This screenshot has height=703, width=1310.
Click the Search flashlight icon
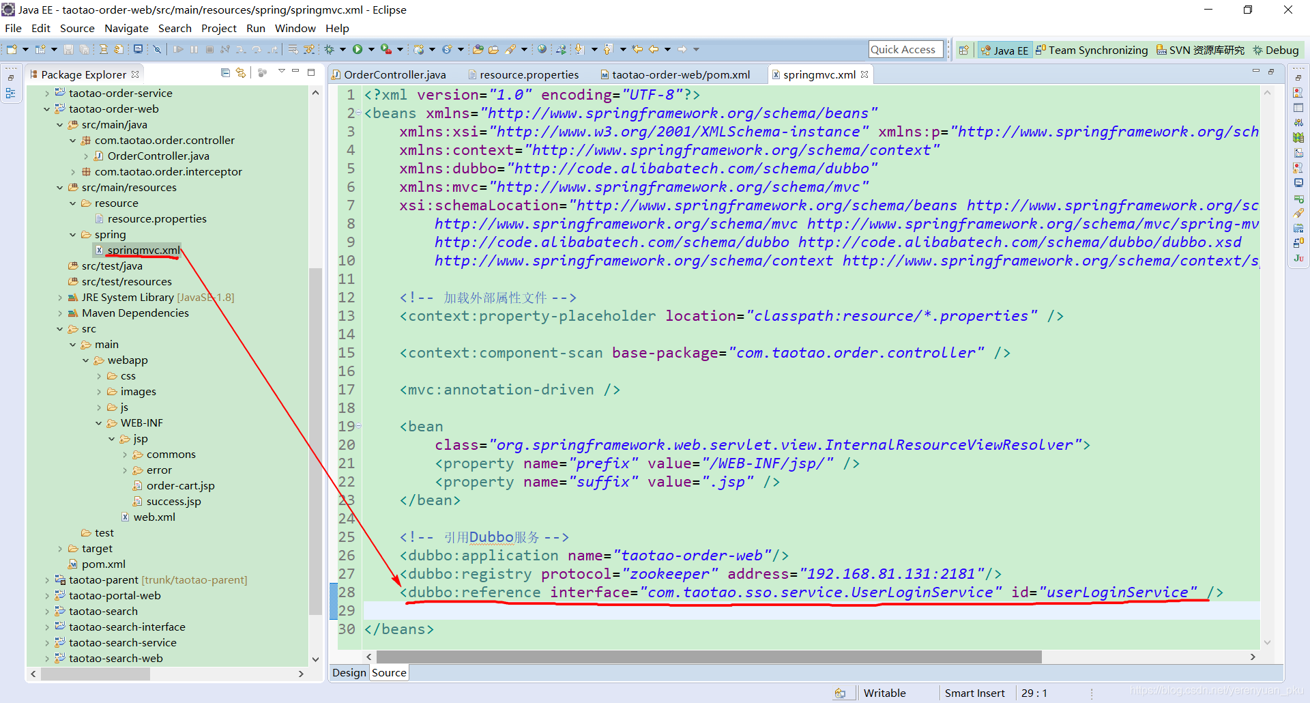510,49
